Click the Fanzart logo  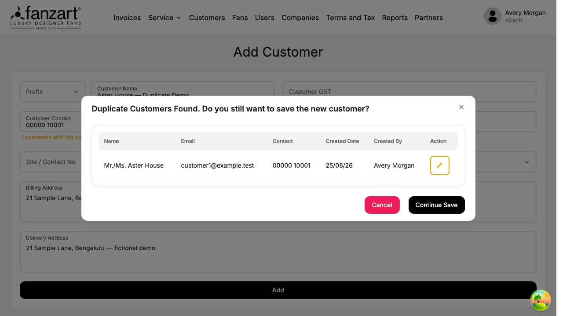46,18
